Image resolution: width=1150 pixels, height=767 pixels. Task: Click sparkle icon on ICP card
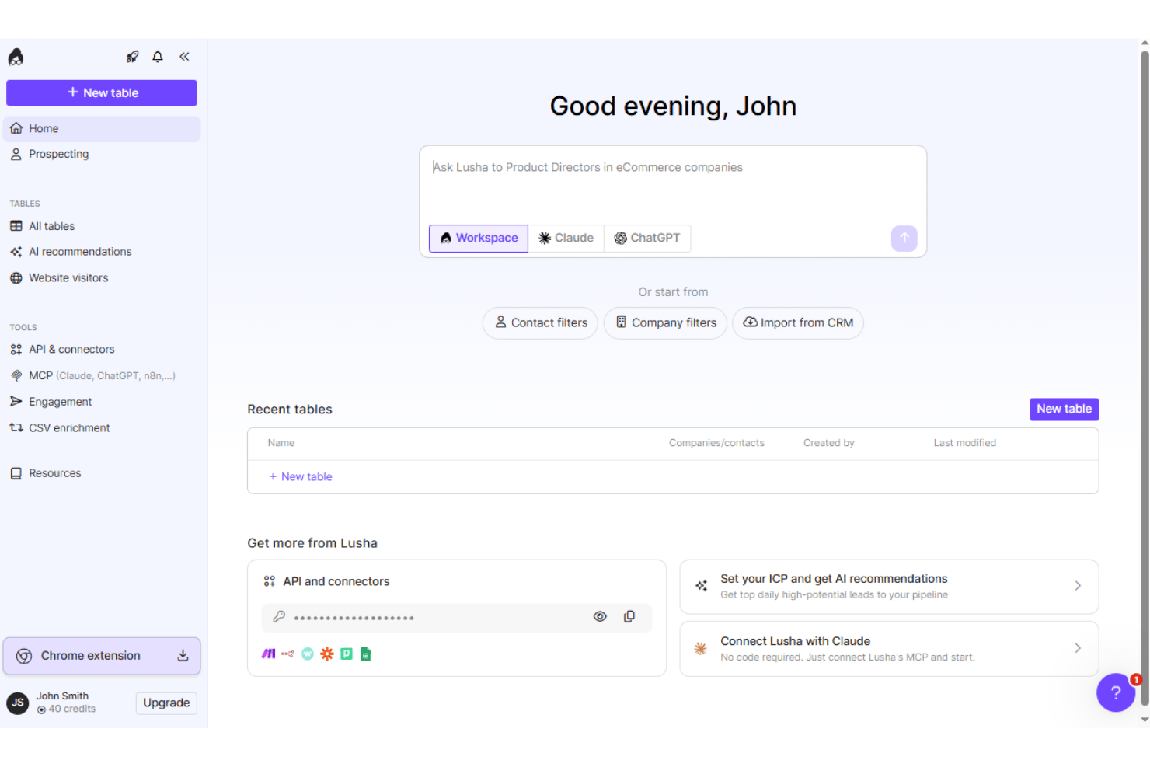pyautogui.click(x=701, y=586)
